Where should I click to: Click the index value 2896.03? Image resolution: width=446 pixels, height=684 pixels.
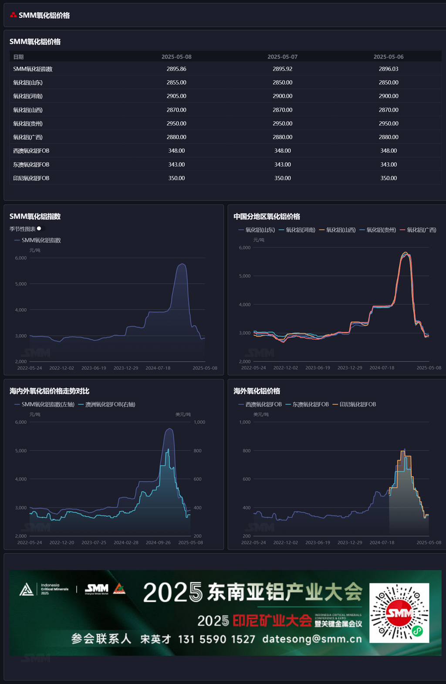click(389, 69)
